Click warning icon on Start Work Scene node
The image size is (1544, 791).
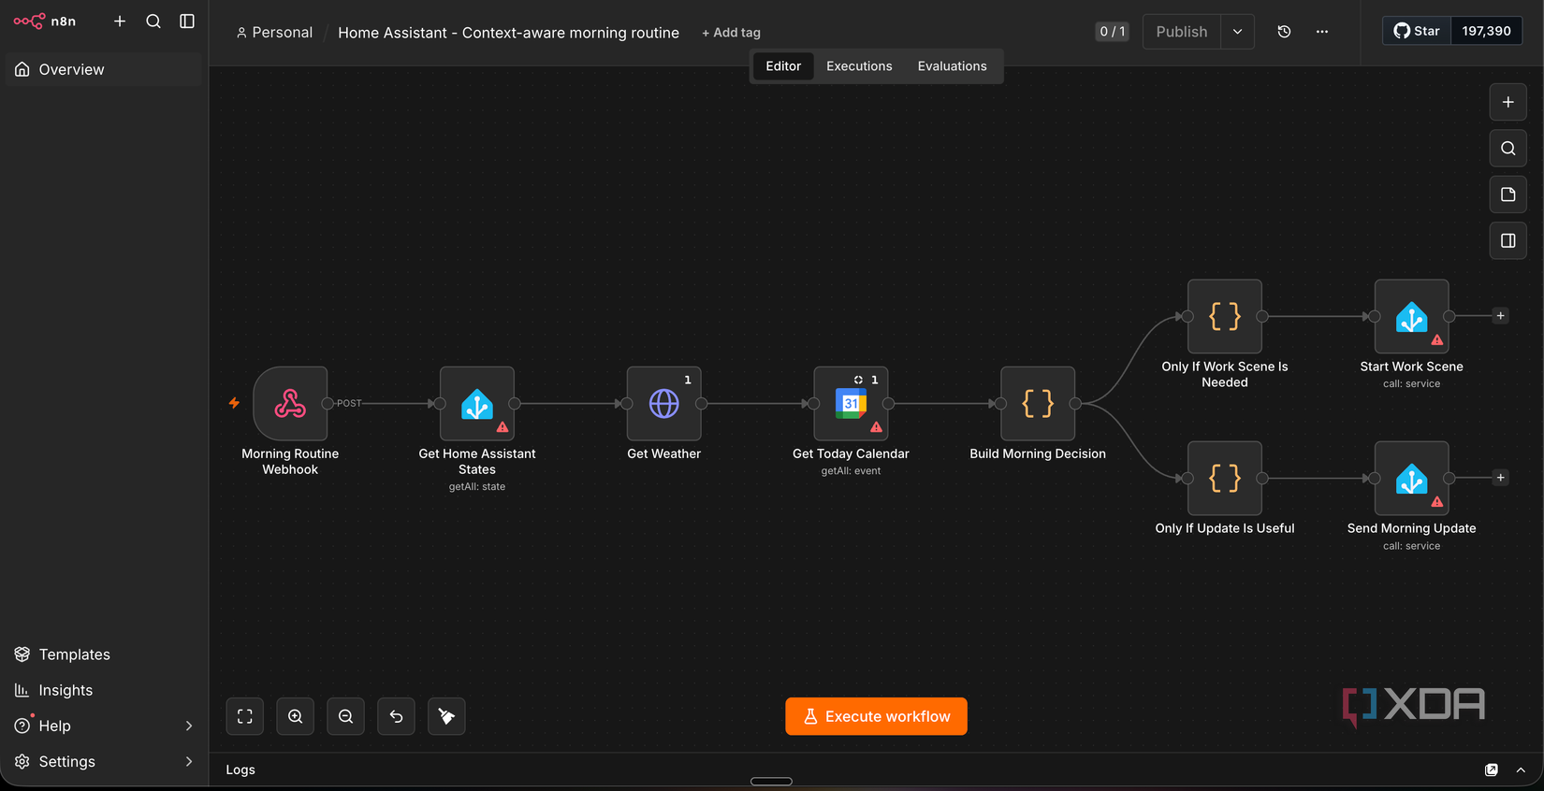pyautogui.click(x=1437, y=340)
